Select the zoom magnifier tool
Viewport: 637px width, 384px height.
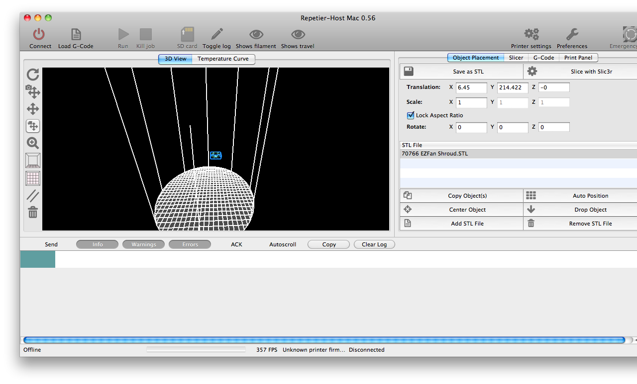(33, 144)
